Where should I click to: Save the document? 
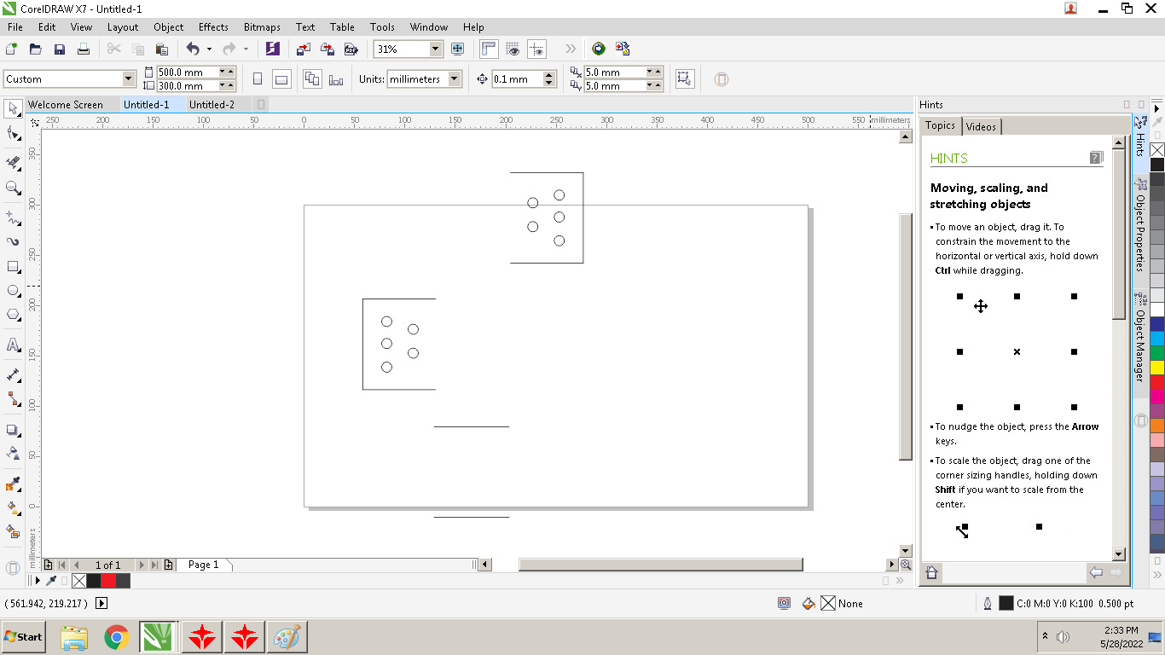pyautogui.click(x=60, y=49)
